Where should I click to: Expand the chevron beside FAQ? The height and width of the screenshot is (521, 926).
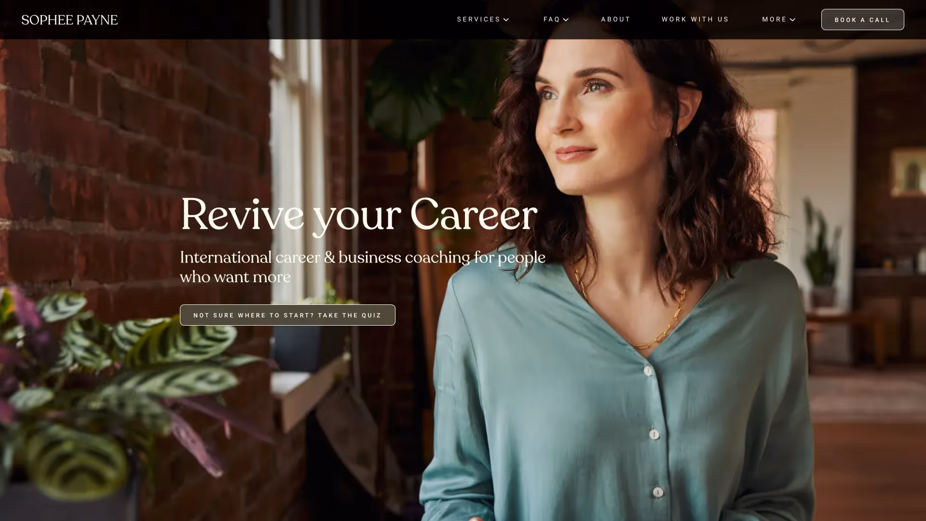[566, 20]
